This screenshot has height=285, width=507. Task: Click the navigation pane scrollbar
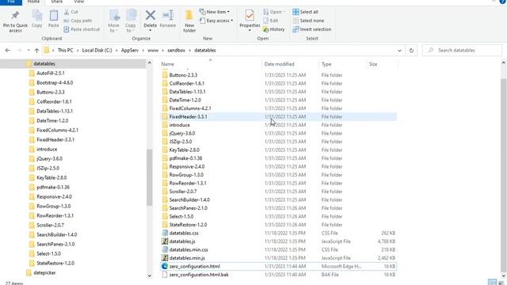click(x=150, y=177)
